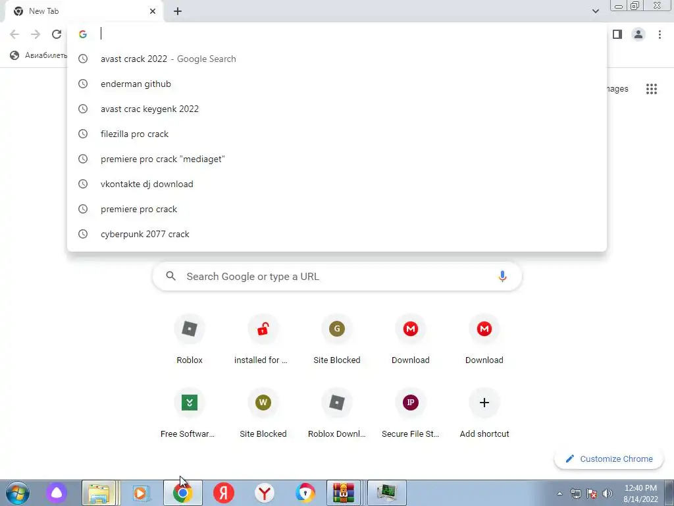The width and height of the screenshot is (674, 506).
Task: Open the Авиабилеты bookmark
Action: click(39, 55)
